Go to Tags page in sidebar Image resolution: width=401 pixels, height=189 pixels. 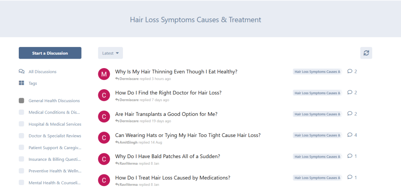click(33, 83)
